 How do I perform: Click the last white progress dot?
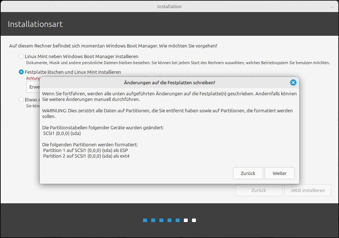[x=194, y=220]
